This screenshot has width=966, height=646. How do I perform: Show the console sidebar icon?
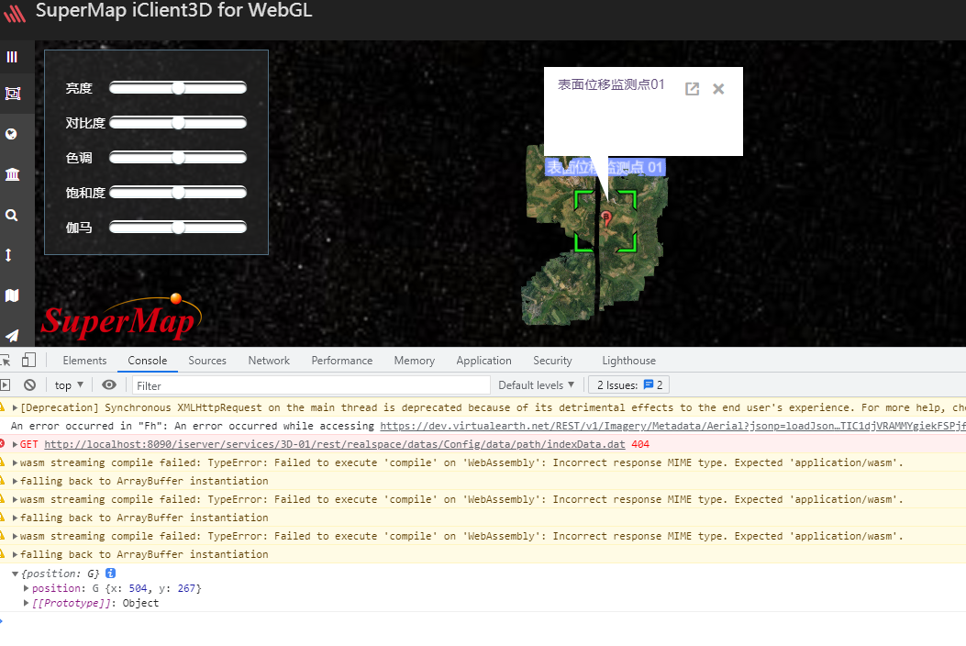point(5,385)
